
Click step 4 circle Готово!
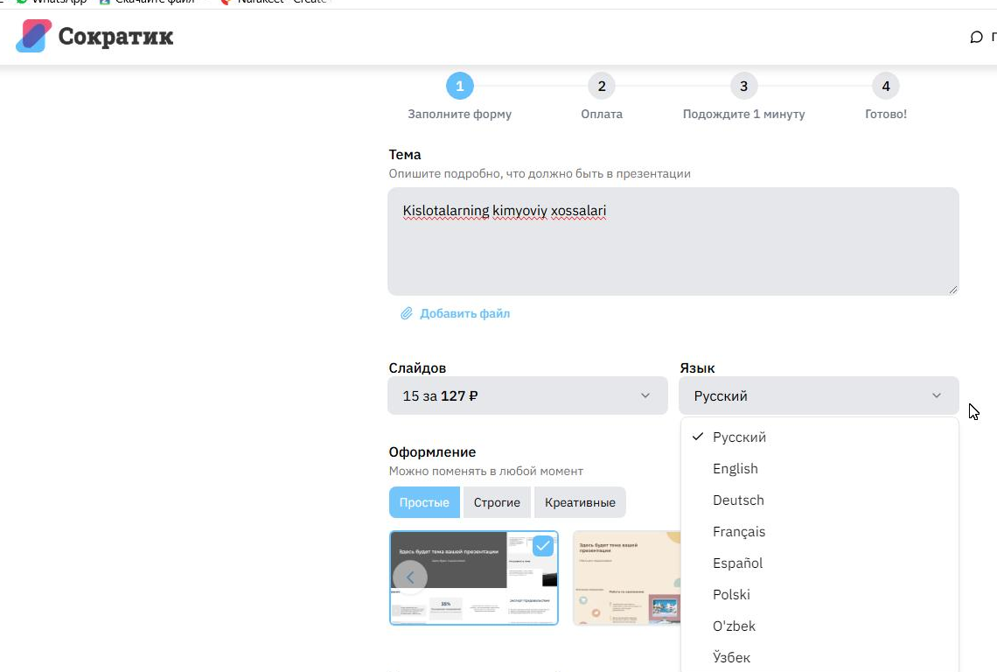tap(886, 86)
